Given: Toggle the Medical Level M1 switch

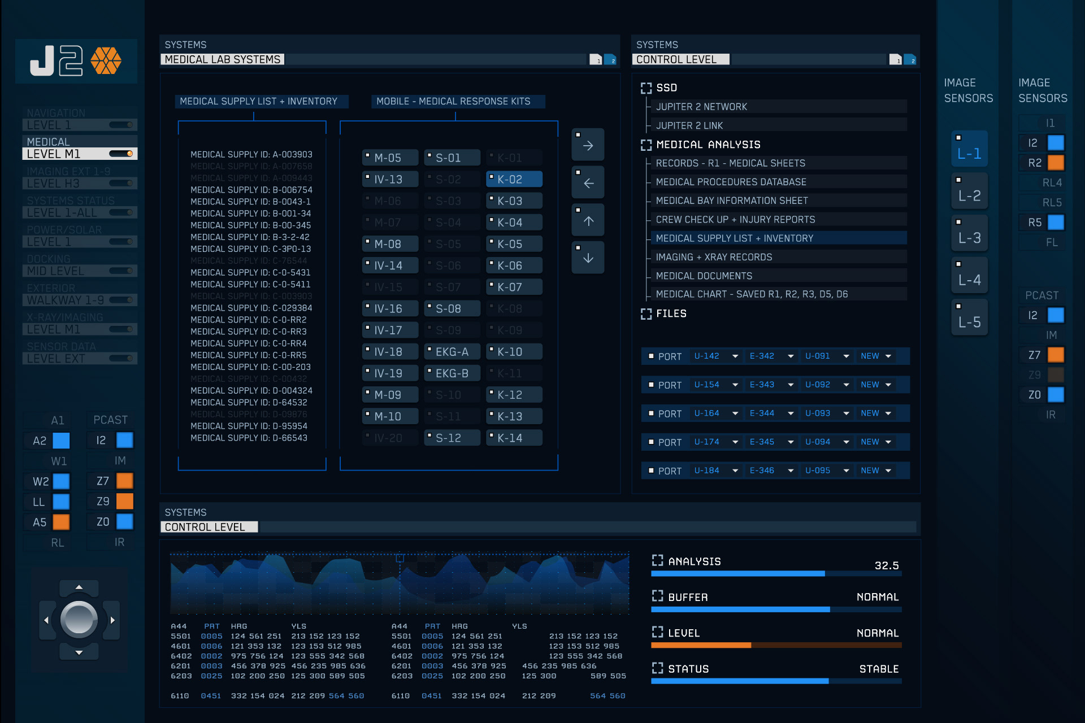Looking at the screenshot, I should click(x=121, y=154).
